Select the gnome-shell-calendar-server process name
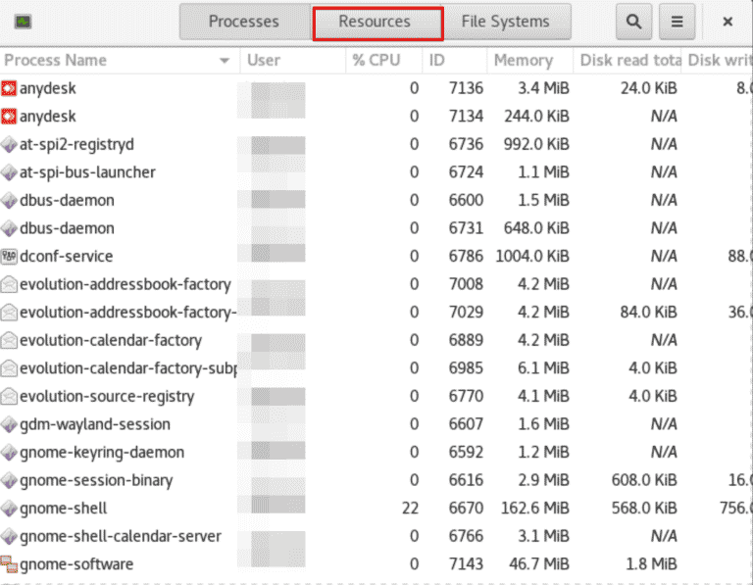 click(x=121, y=537)
